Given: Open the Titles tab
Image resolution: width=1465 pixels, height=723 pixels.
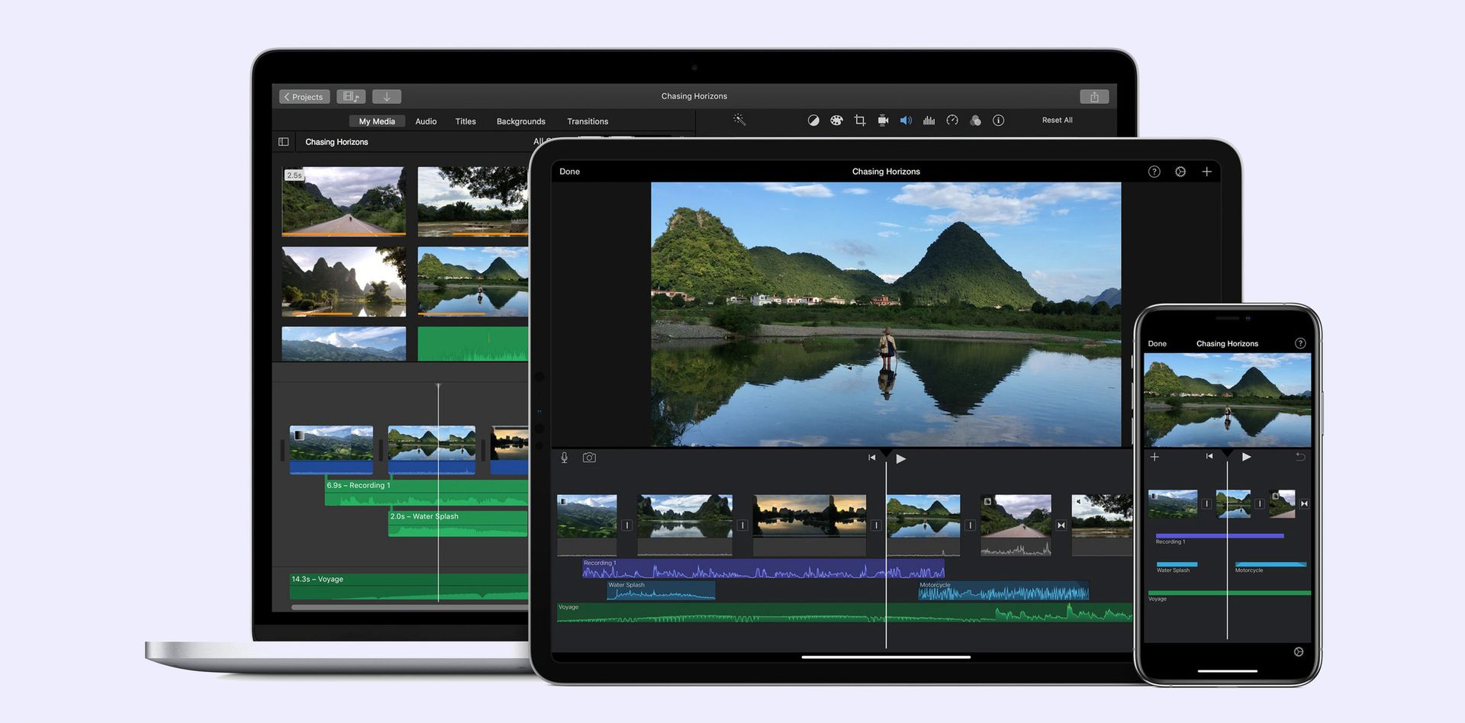Looking at the screenshot, I should tap(465, 121).
